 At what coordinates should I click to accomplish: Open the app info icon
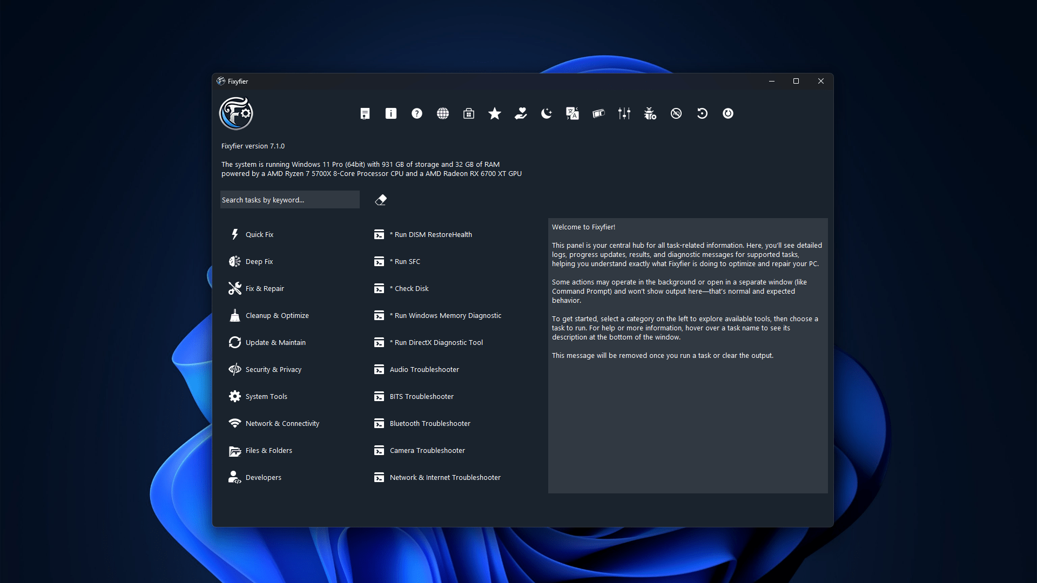pos(390,113)
